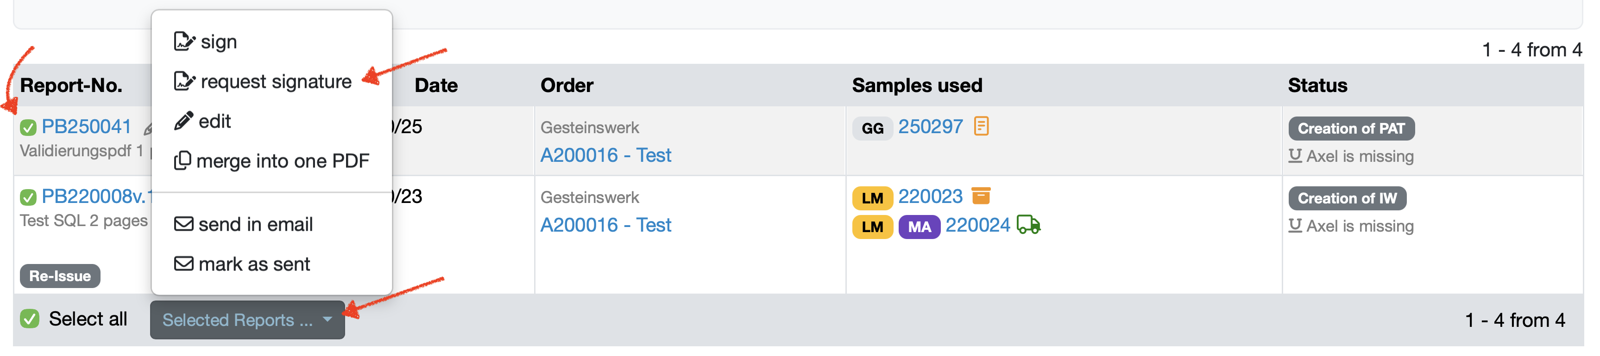Open sample 250297 link
This screenshot has width=1600, height=356.
coord(930,127)
